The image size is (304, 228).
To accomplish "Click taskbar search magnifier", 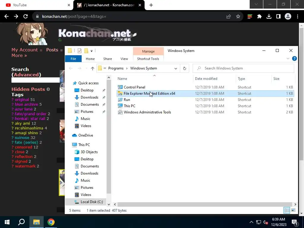I will 21,222.
